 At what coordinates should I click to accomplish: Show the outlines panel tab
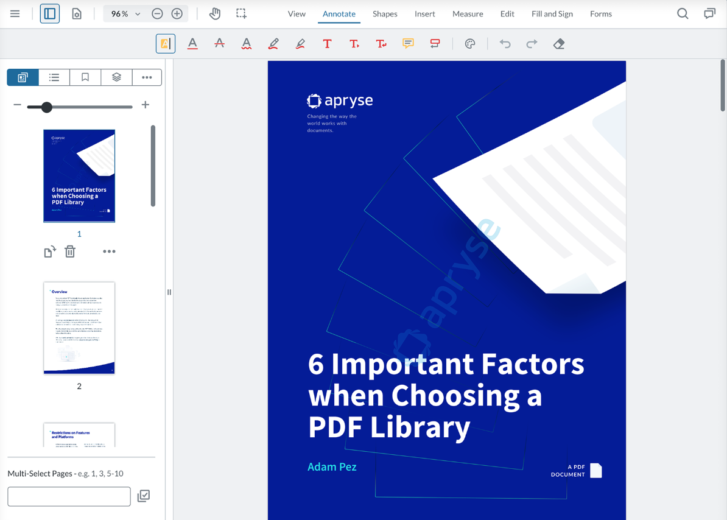[54, 77]
